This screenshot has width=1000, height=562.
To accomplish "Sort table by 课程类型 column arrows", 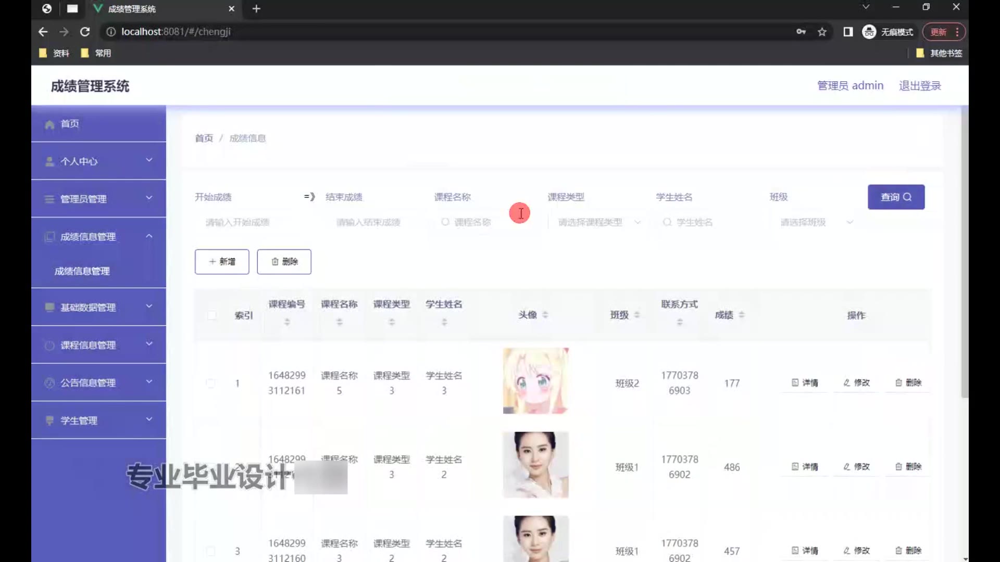I will pos(392,322).
